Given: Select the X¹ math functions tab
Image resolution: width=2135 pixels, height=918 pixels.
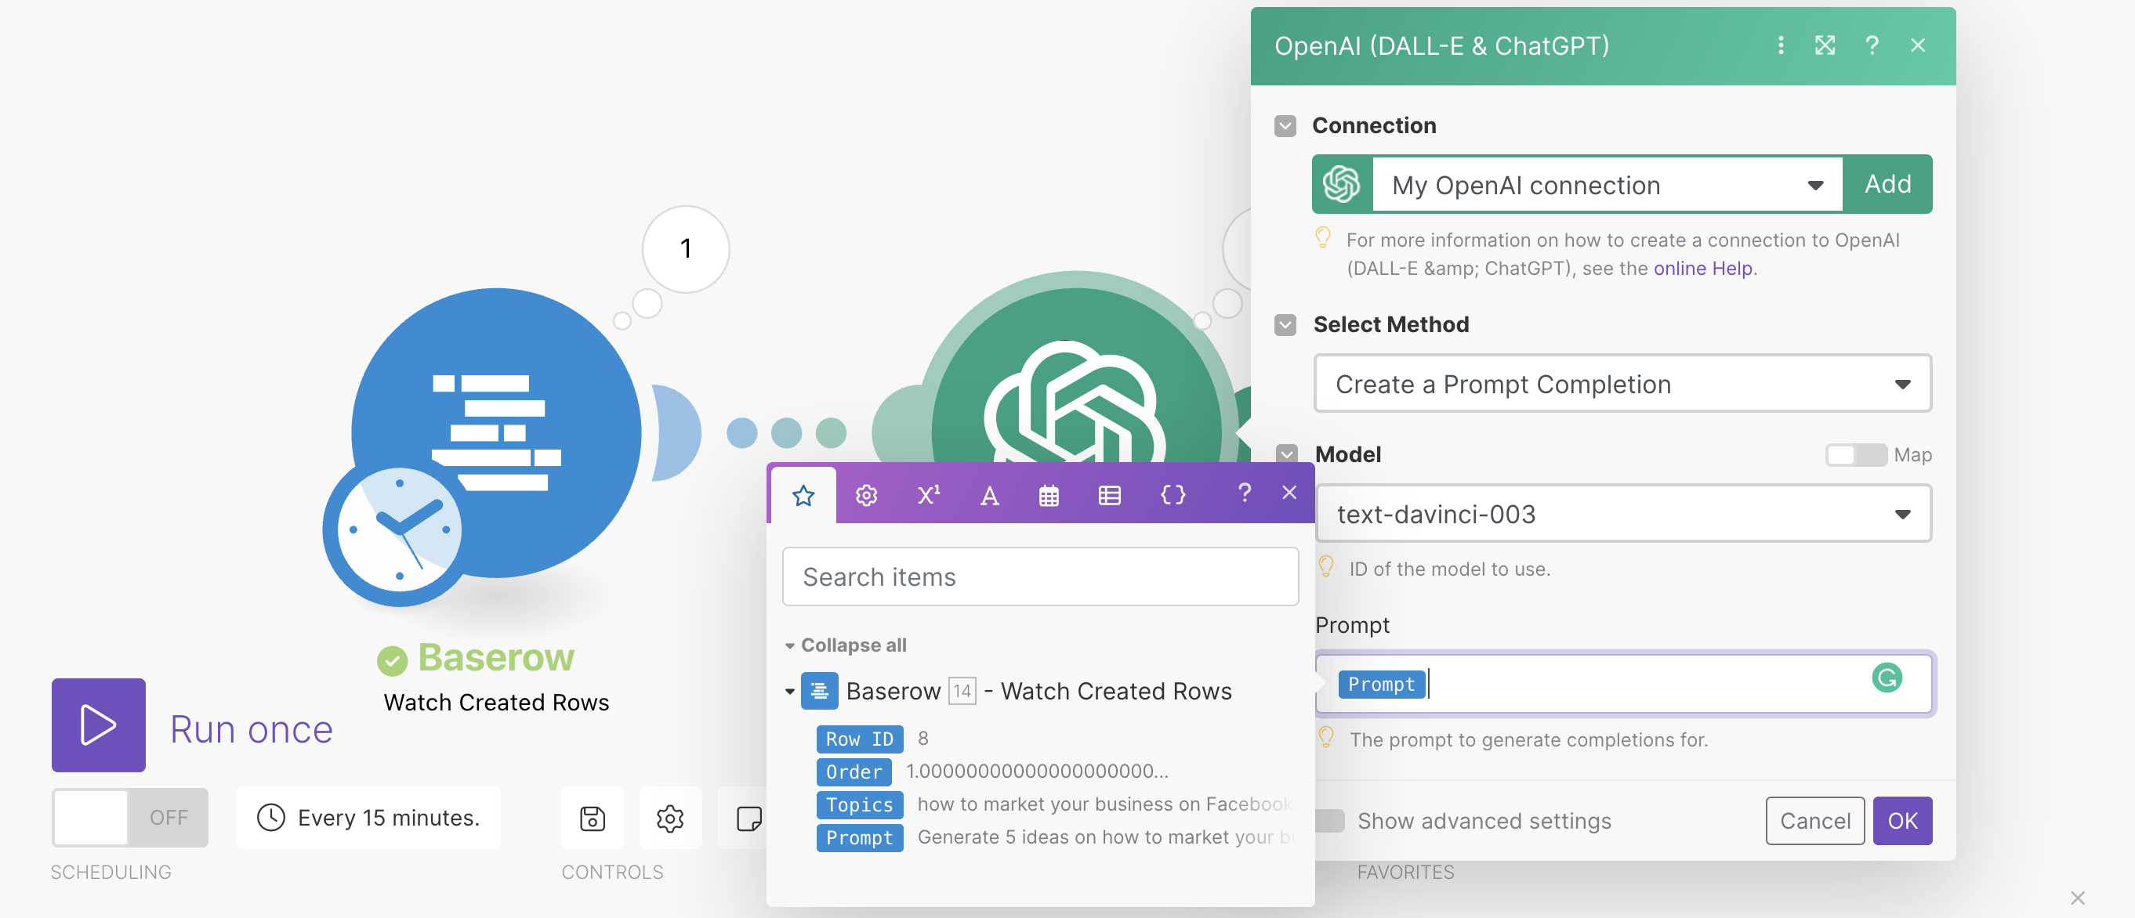Looking at the screenshot, I should pos(927,494).
